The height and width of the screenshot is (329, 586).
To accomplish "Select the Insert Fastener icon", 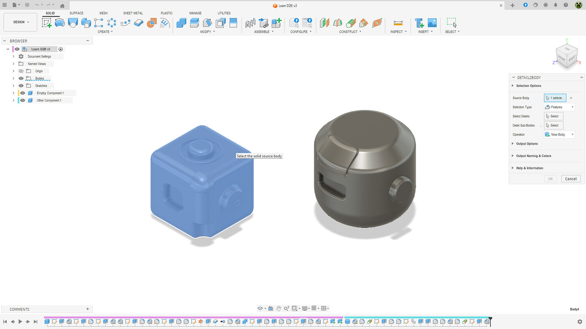I will 419,23.
